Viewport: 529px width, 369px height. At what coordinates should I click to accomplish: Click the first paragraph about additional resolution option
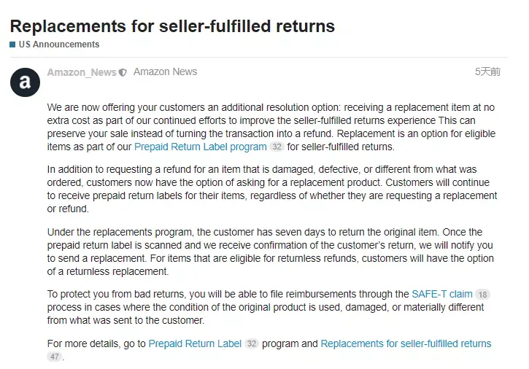[x=271, y=127]
